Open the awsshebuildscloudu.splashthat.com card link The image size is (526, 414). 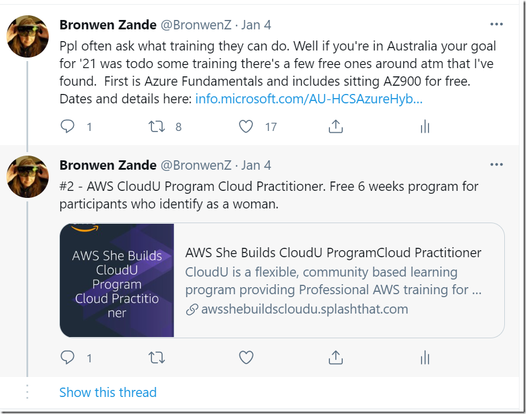click(x=305, y=309)
